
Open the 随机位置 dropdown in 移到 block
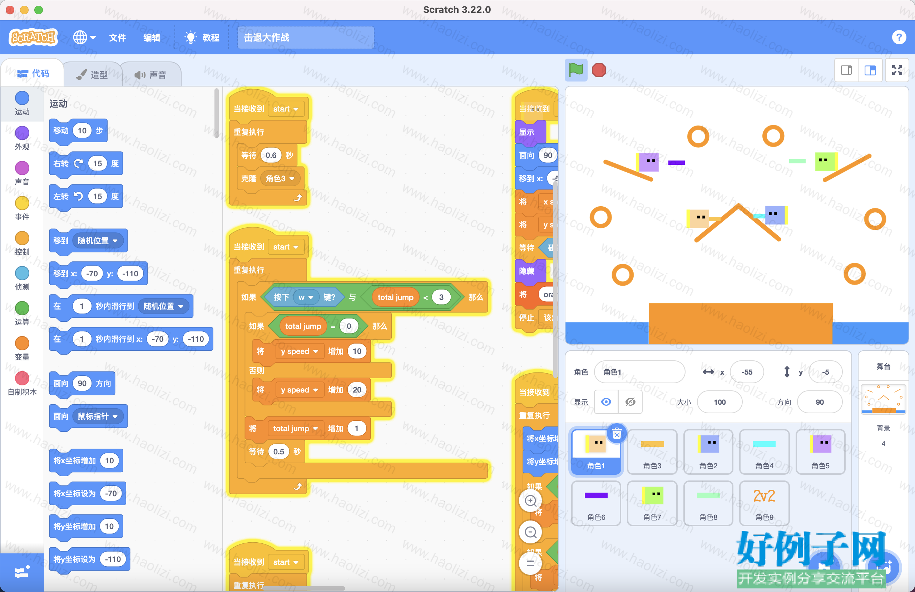98,241
